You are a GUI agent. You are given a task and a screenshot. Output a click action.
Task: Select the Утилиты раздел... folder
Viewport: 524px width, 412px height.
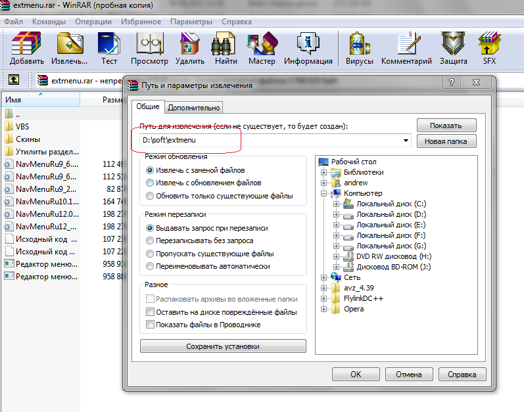(41, 152)
